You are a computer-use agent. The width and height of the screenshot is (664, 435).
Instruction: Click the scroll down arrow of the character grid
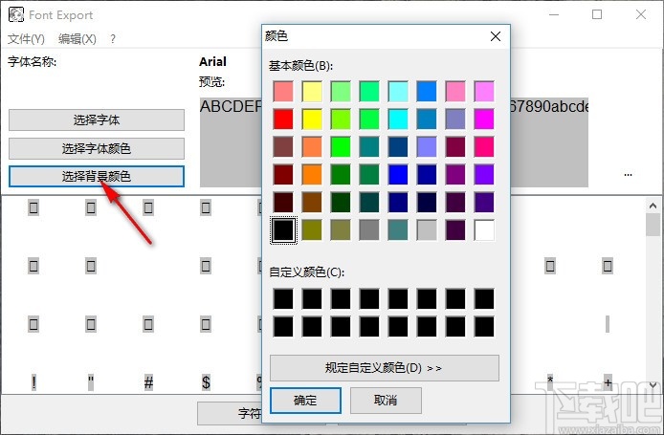point(653,384)
